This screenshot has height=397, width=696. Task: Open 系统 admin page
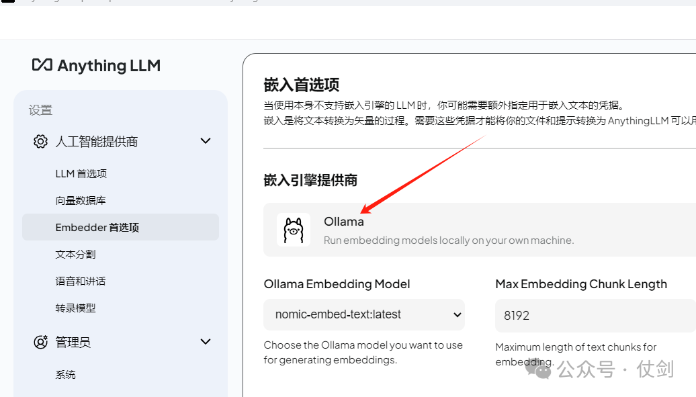tap(65, 375)
